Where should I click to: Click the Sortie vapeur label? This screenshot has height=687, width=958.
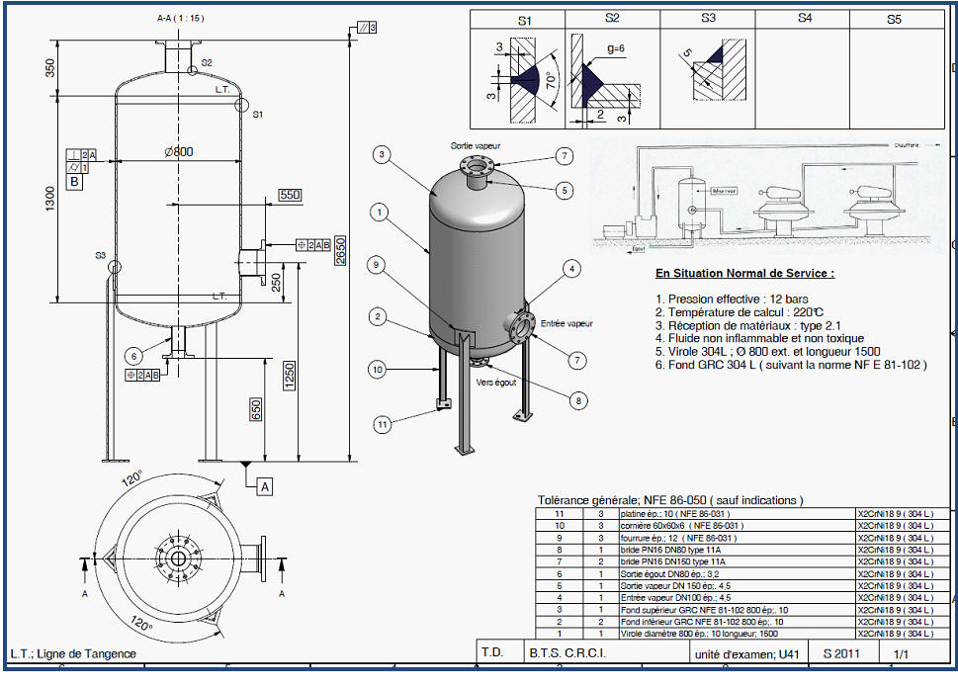tap(476, 146)
